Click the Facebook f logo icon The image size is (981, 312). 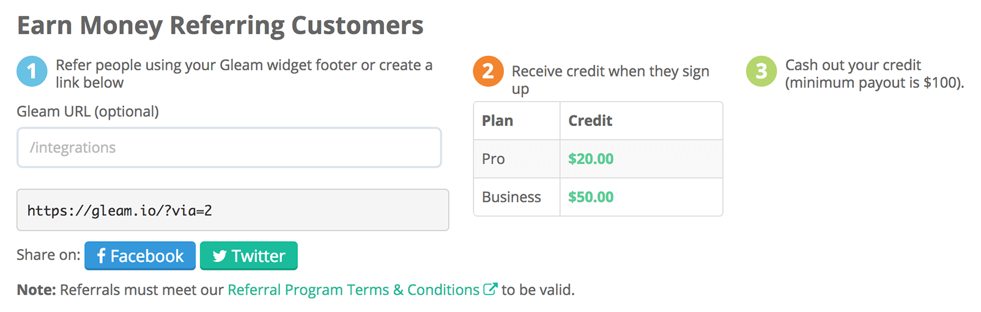(x=101, y=256)
